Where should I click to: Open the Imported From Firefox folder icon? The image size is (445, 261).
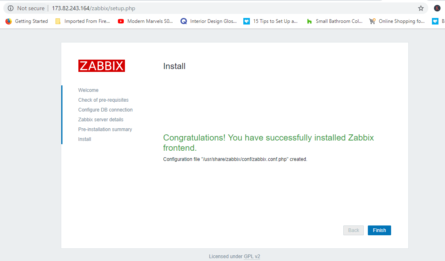tap(58, 21)
